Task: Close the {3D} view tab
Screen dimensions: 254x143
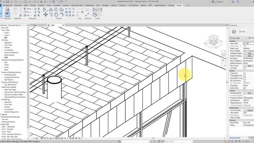Action: (x=63, y=25)
